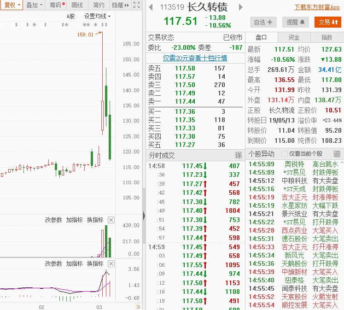The width and height of the screenshot is (344, 310).
Task: Click 水星家纺 in 个股异动 list
Action: [294, 205]
